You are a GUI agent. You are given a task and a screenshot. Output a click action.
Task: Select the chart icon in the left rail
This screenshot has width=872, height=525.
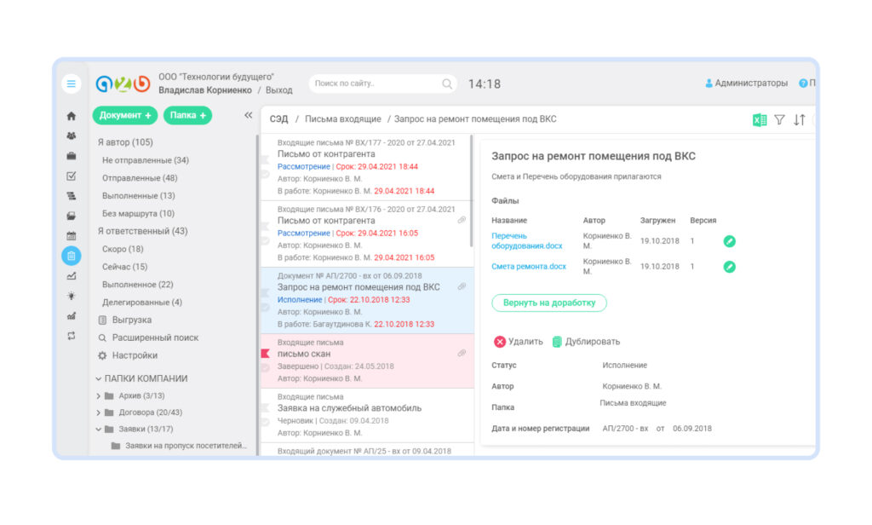coord(72,276)
